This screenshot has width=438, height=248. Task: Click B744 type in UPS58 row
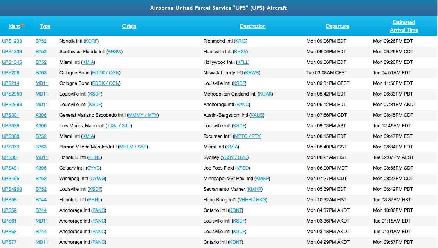click(41, 200)
